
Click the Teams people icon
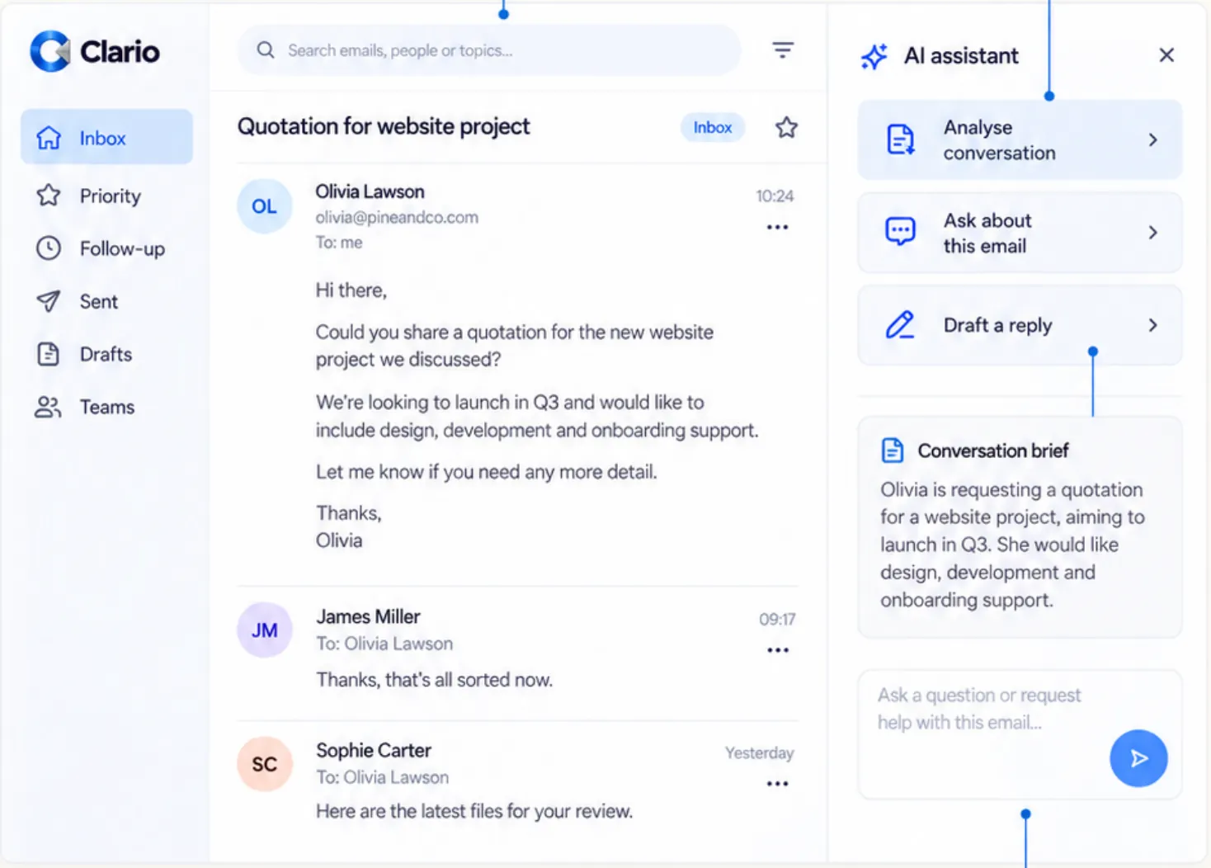(x=48, y=407)
